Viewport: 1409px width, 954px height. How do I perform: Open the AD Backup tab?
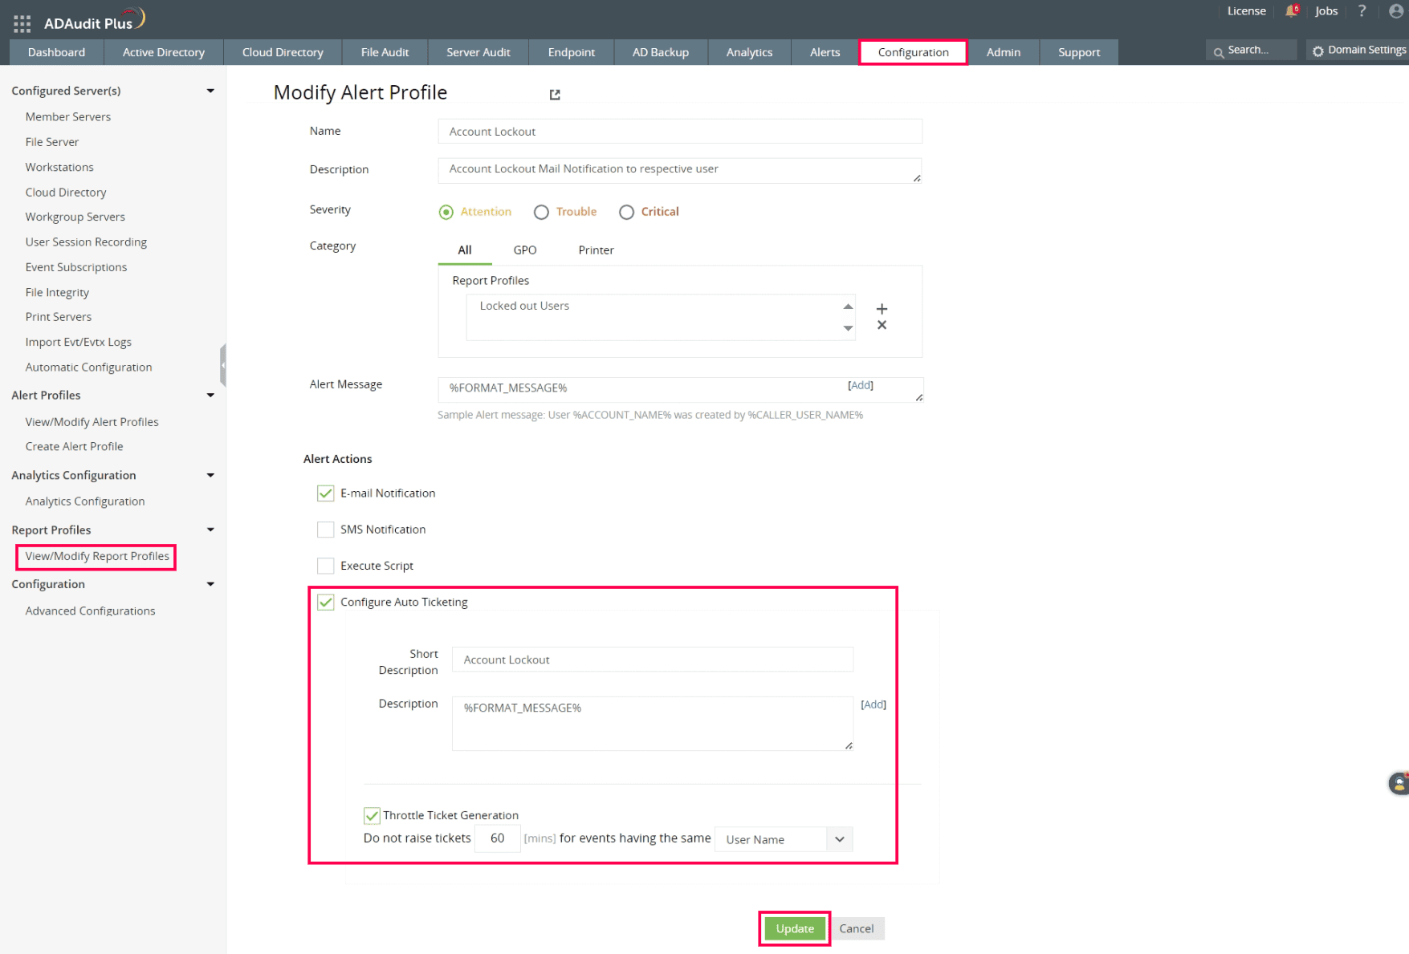point(661,52)
